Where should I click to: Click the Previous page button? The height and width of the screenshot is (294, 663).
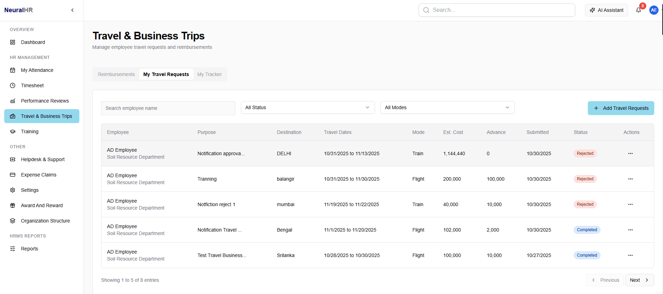click(x=605, y=280)
